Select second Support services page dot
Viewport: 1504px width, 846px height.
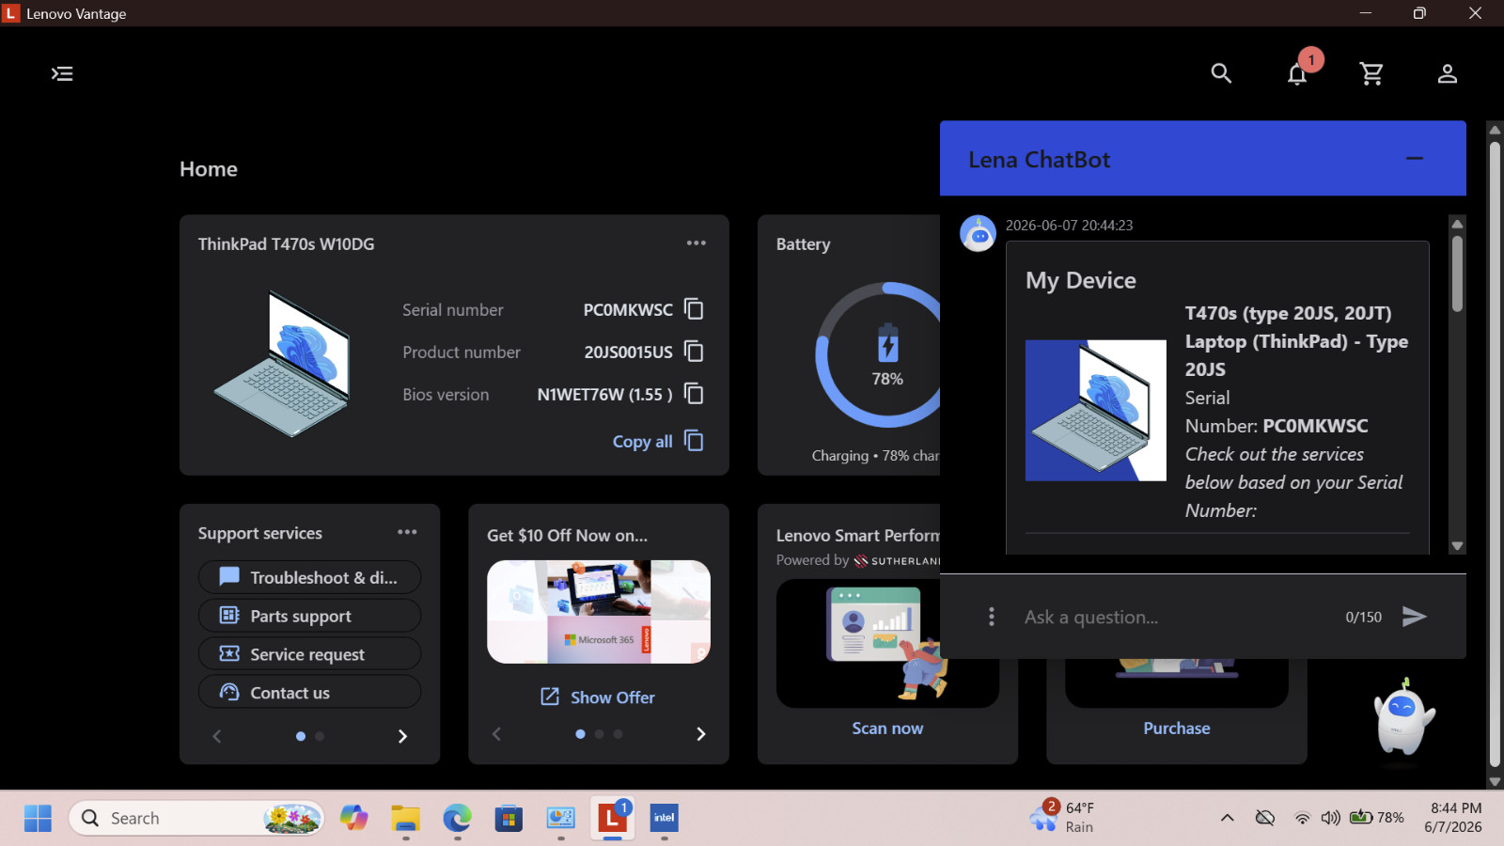[x=320, y=736]
